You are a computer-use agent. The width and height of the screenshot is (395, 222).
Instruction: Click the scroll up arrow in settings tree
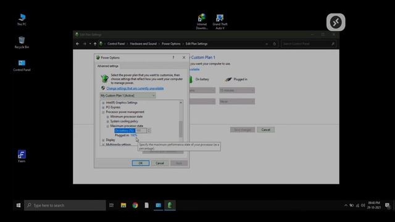(181, 103)
